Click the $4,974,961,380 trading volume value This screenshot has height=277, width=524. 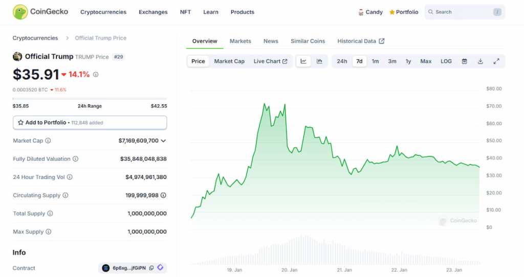[x=146, y=177]
